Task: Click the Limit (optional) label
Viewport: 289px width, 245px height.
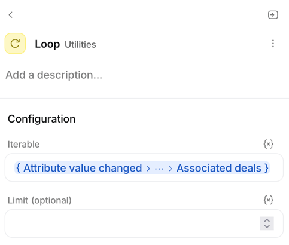Action: coord(39,200)
